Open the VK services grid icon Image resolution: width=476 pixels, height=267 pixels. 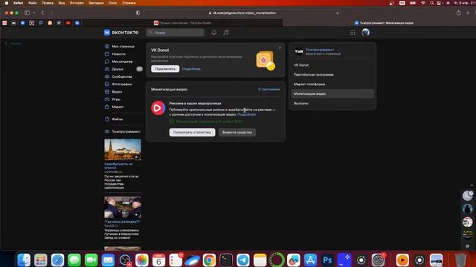tap(353, 33)
